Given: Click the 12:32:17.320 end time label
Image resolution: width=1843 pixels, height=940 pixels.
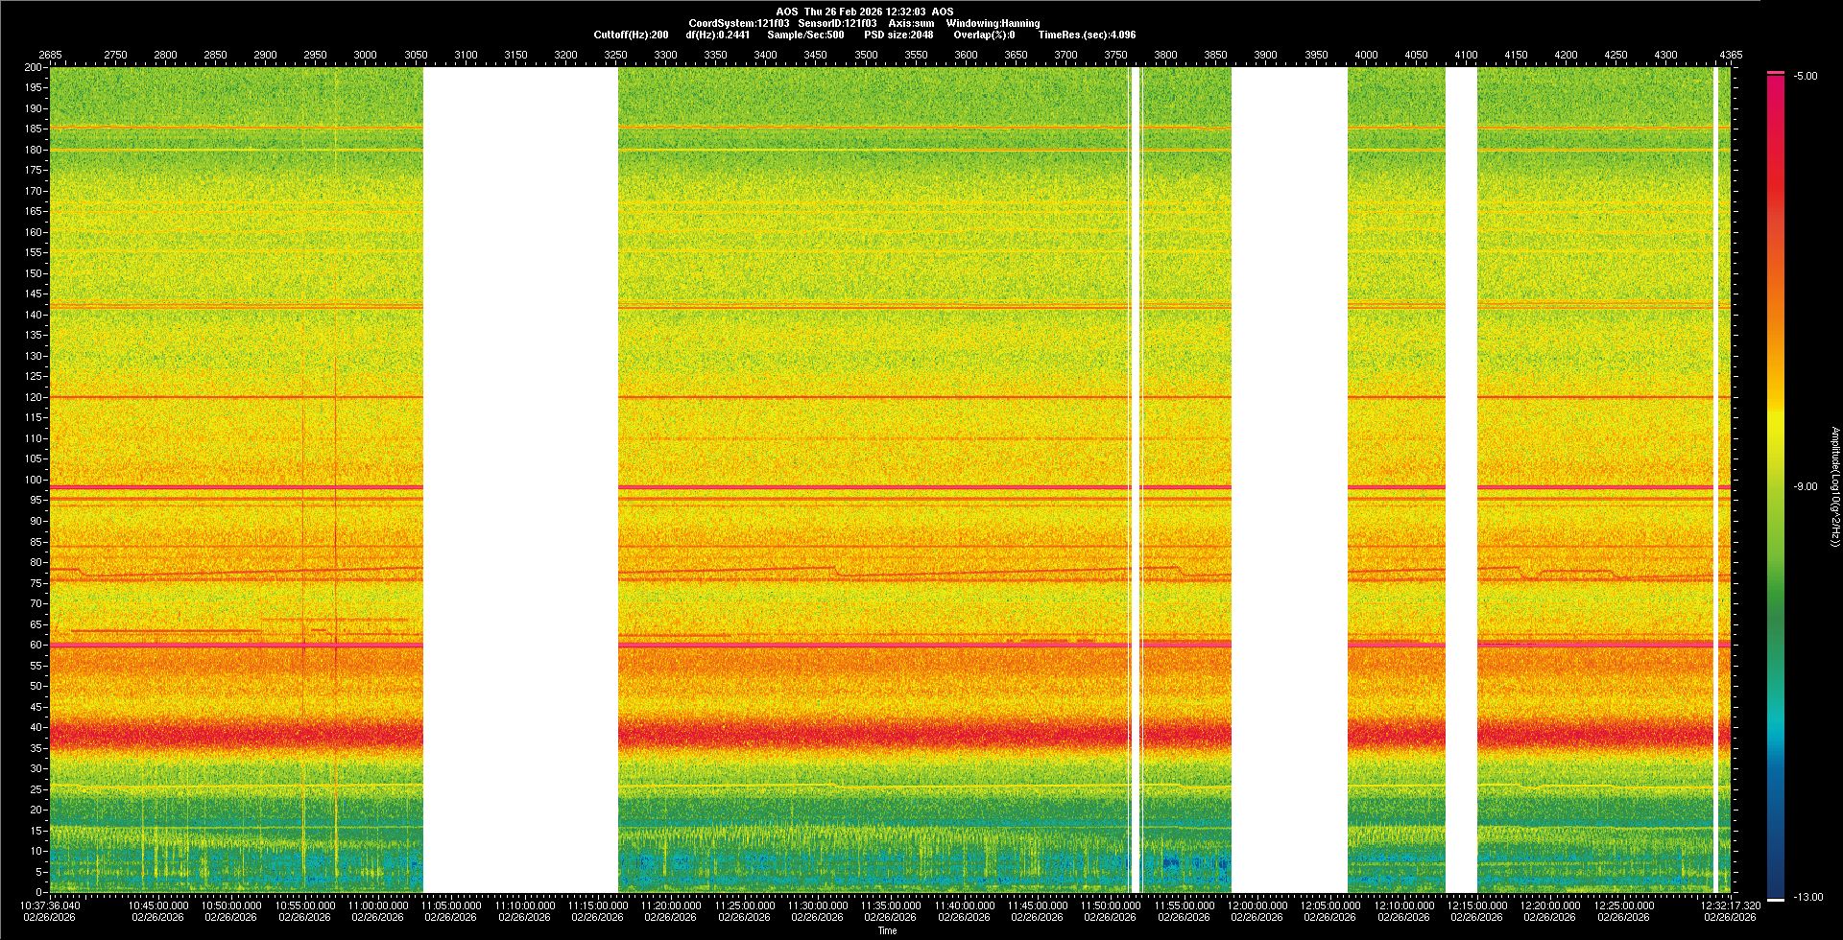Looking at the screenshot, I should pyautogui.click(x=1730, y=905).
